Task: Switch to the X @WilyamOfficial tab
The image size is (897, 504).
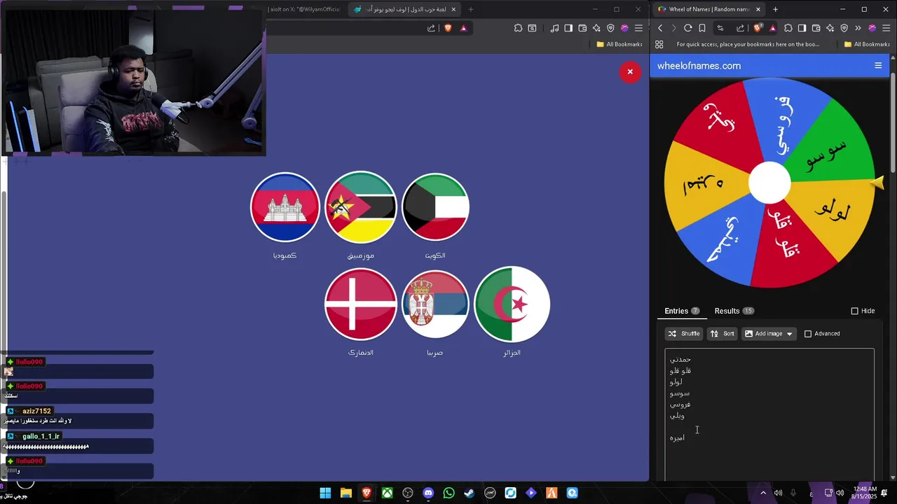Action: 303,9
